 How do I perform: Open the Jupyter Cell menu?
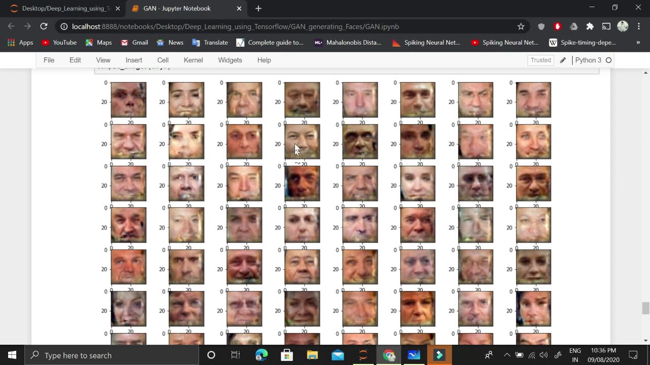click(163, 60)
